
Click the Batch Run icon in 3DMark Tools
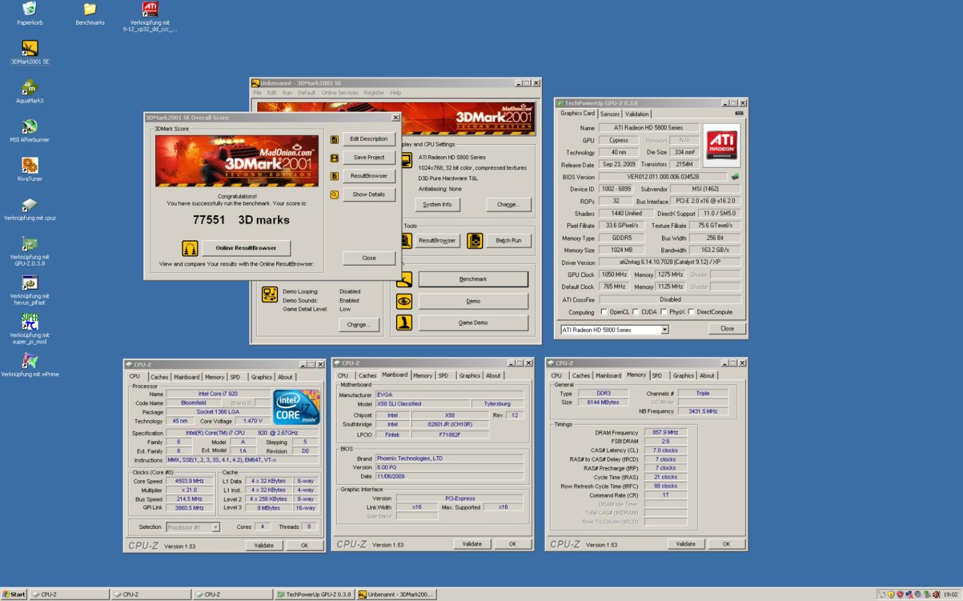475,241
